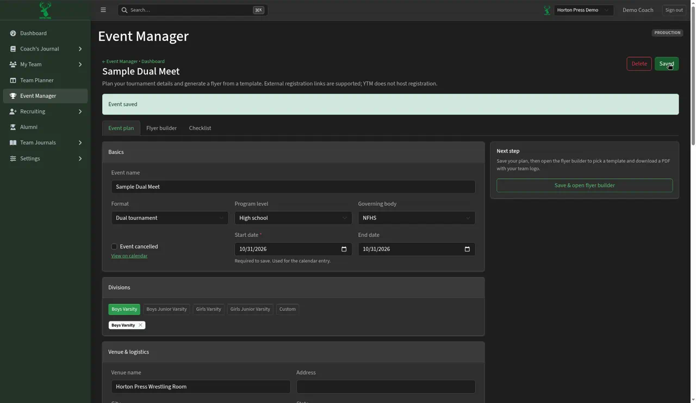Click the Team Planner table icon
The image size is (696, 403).
13,80
